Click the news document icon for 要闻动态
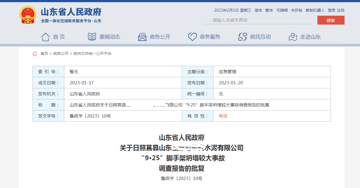360x188 pixels. 92,37
